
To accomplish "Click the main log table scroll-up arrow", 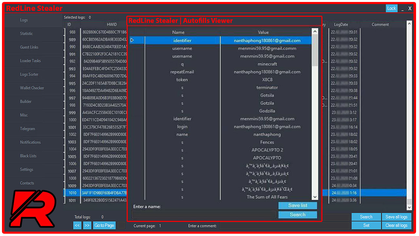I will pyautogui.click(x=409, y=24).
